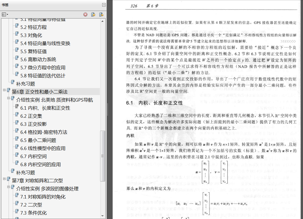Screen dimensions: 303x219
Task: Select 第7章 对称矩阵和二次型 bookmark
Action: click(38, 181)
